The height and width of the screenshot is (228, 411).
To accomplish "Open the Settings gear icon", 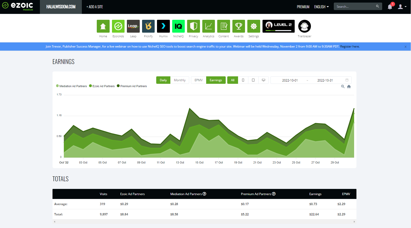I will pos(254,26).
